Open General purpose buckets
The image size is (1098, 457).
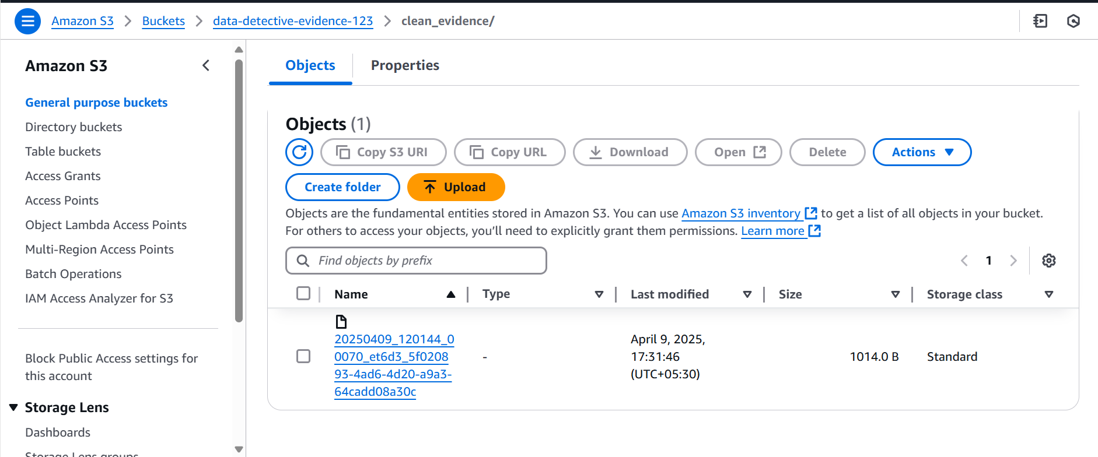coord(96,103)
